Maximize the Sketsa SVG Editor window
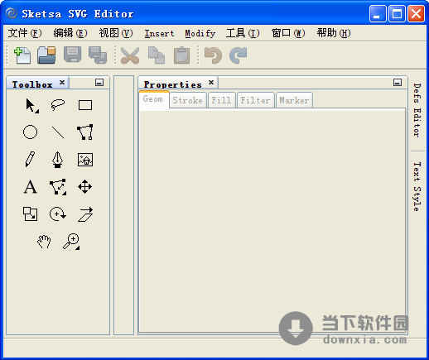429x360 pixels. pyautogui.click(x=397, y=13)
